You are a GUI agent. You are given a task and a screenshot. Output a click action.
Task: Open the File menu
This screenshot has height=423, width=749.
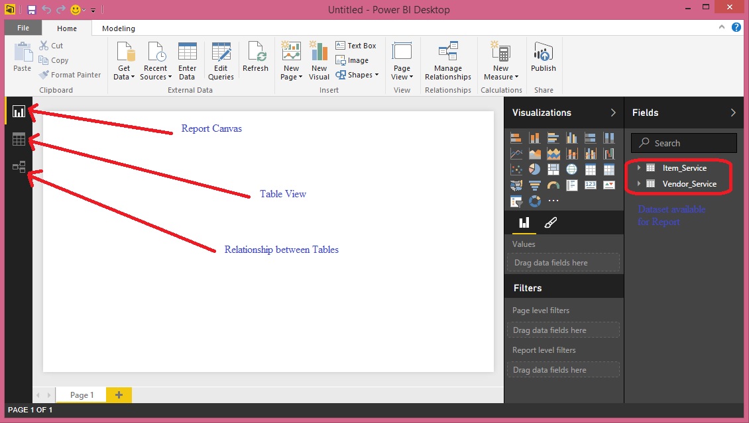23,28
